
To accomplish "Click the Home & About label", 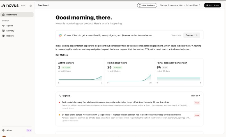I will tap(68, 108).
